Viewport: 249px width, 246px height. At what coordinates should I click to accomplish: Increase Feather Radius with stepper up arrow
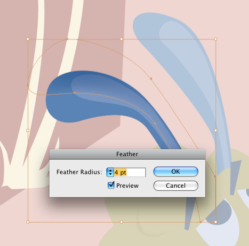pos(110,170)
